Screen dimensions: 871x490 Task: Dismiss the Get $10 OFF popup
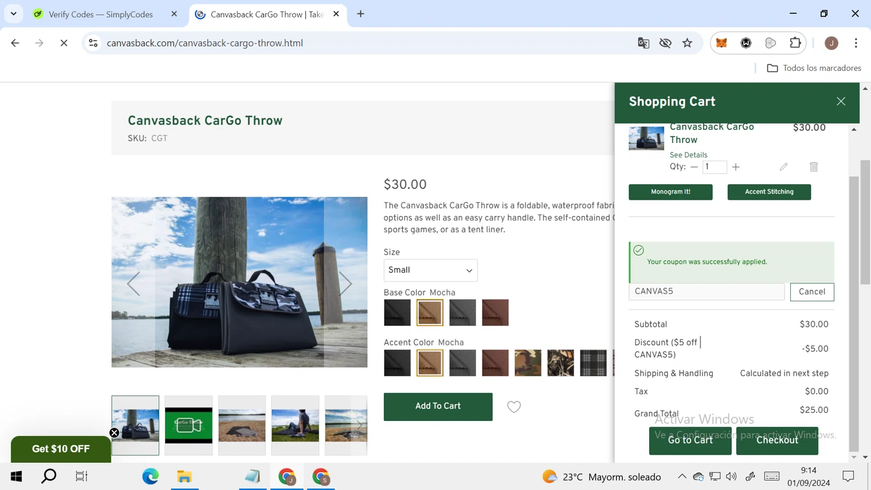tap(114, 433)
